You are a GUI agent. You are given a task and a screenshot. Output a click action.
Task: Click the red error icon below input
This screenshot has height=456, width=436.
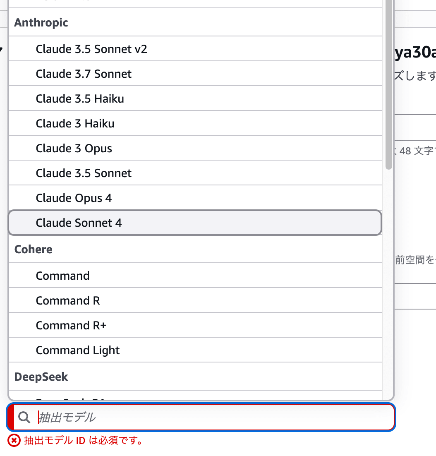(x=14, y=441)
